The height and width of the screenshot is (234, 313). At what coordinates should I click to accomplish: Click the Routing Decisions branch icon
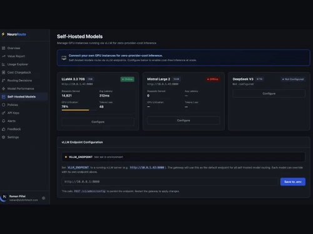pyautogui.click(x=3, y=80)
